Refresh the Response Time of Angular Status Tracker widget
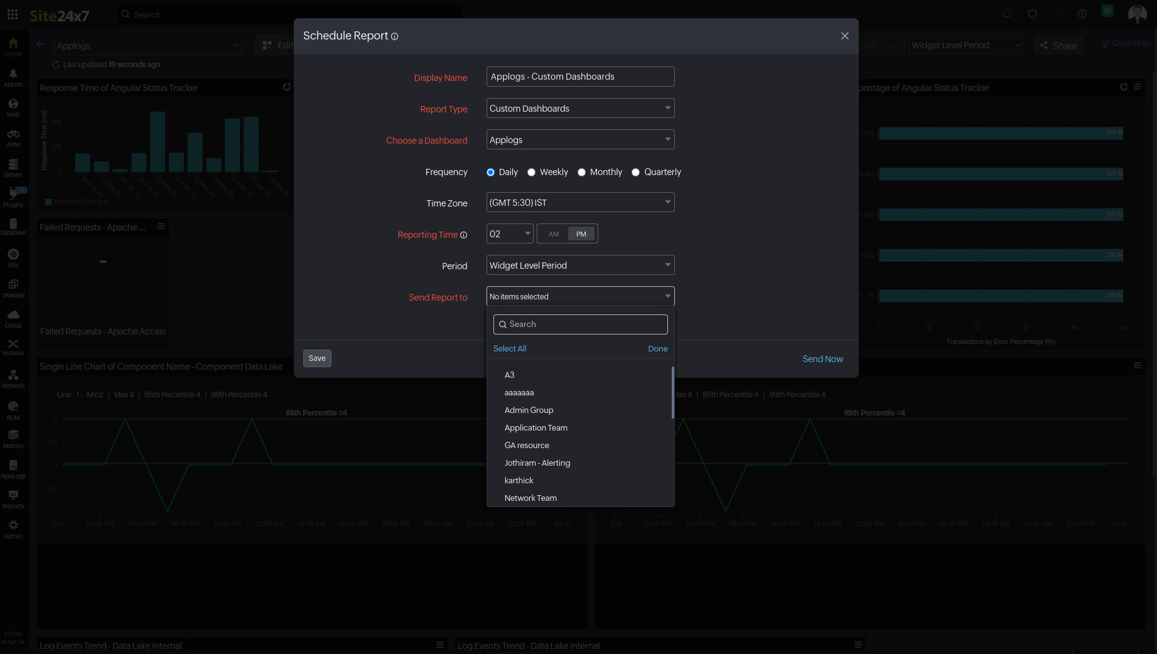1157x654 pixels. point(287,87)
